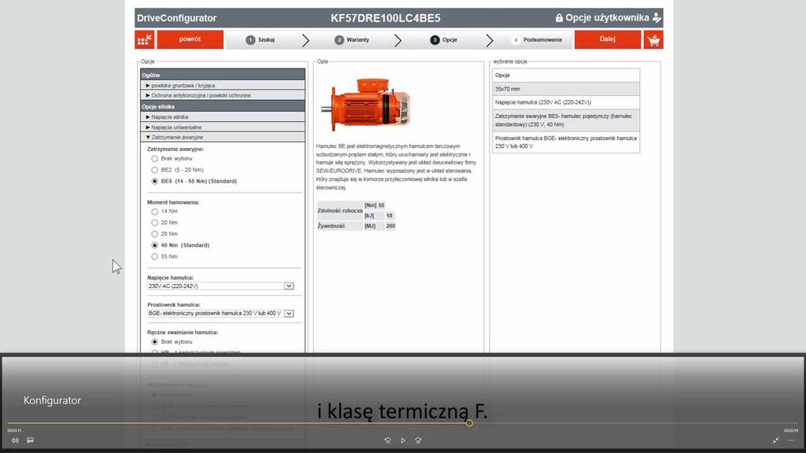The image size is (806, 453).
Task: Click Prostownik hamulca BGE selected option row
Action: pos(566,142)
